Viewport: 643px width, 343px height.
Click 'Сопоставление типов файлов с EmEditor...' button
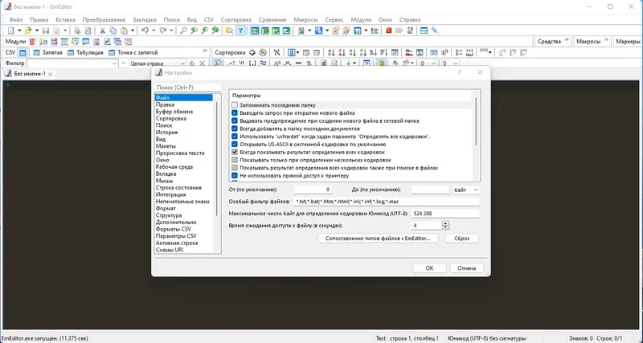point(378,239)
